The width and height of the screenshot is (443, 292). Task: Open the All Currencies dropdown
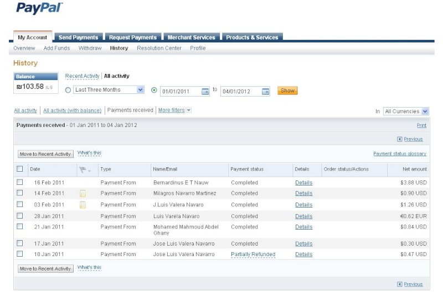coord(406,111)
